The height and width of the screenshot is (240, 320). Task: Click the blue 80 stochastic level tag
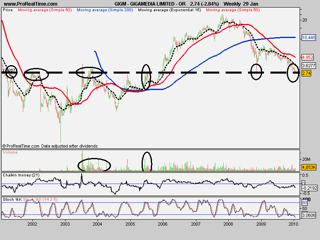(x=304, y=203)
